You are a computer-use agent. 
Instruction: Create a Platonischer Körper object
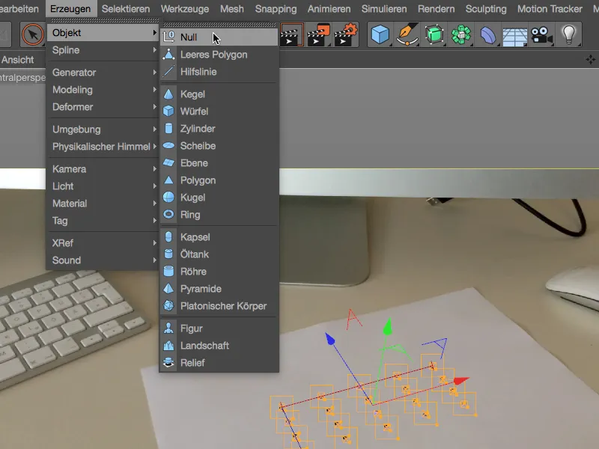click(219, 306)
